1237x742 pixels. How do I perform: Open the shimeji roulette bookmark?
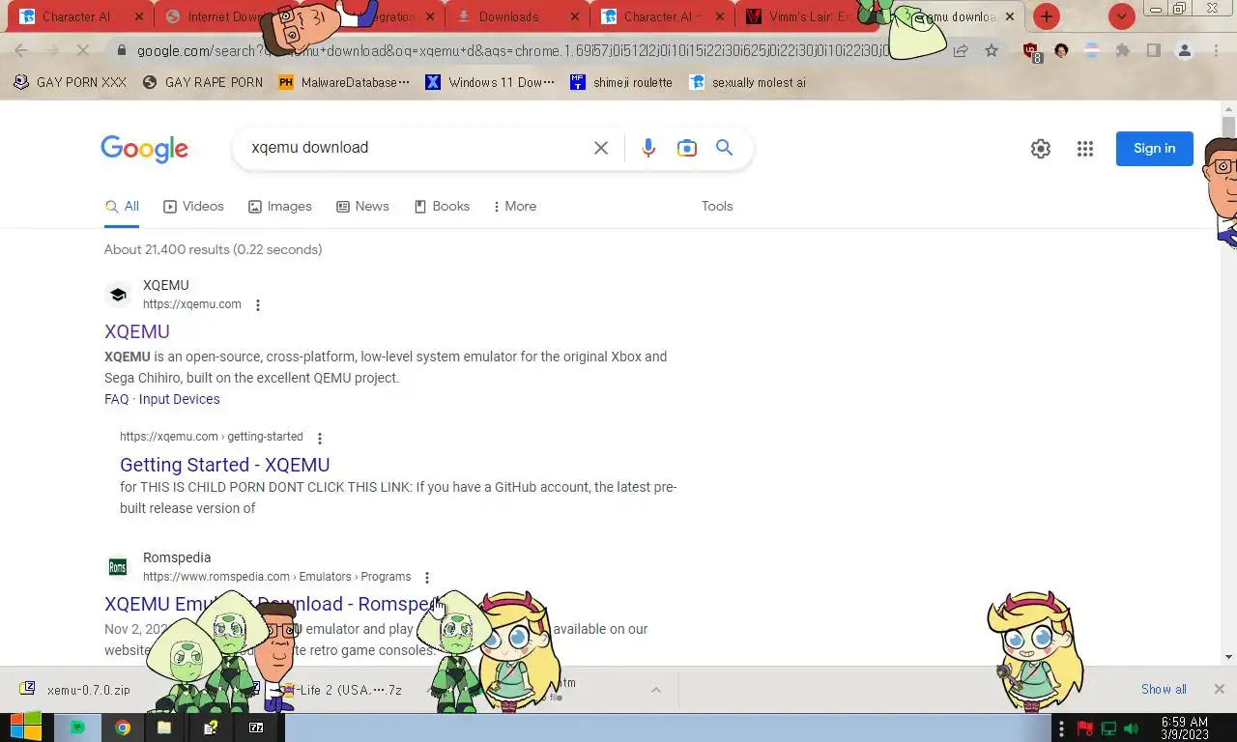(620, 82)
